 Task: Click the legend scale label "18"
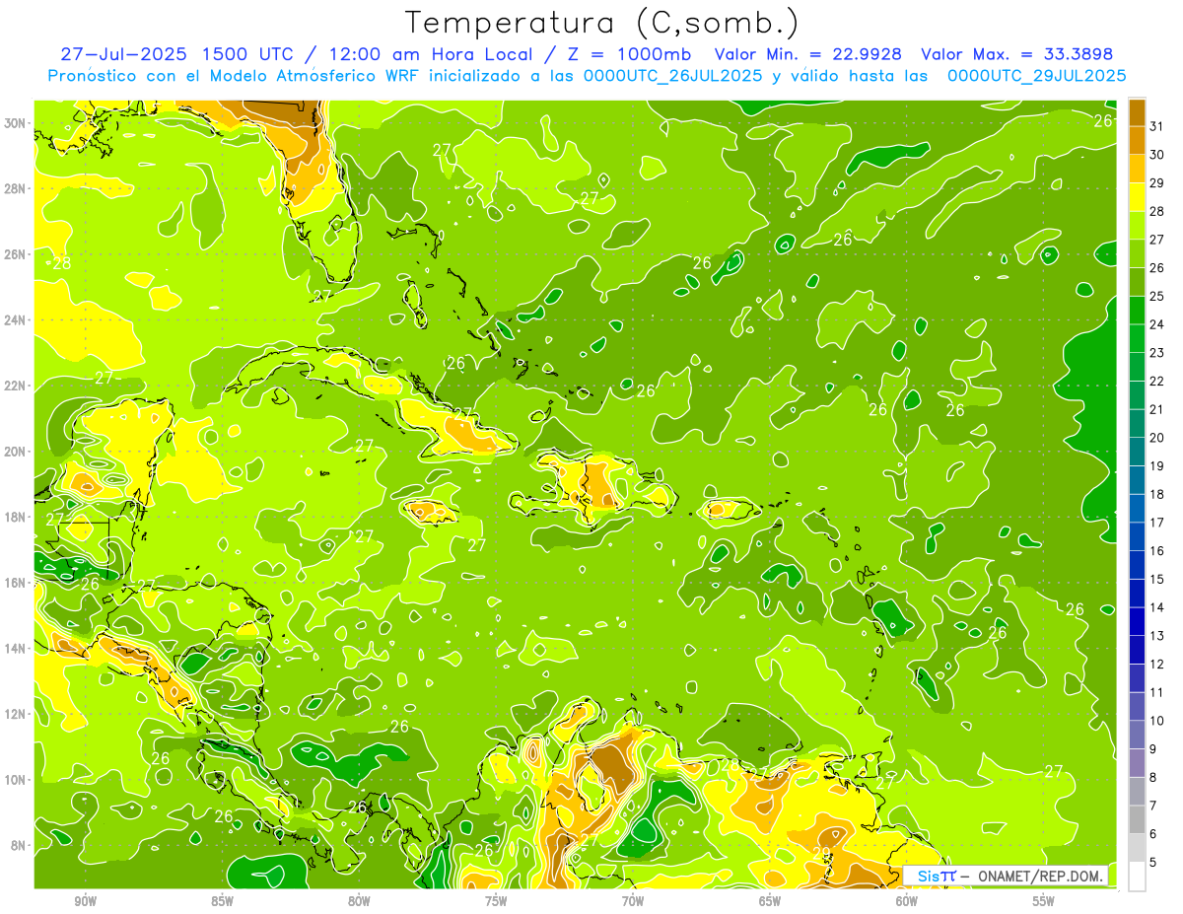point(1156,495)
